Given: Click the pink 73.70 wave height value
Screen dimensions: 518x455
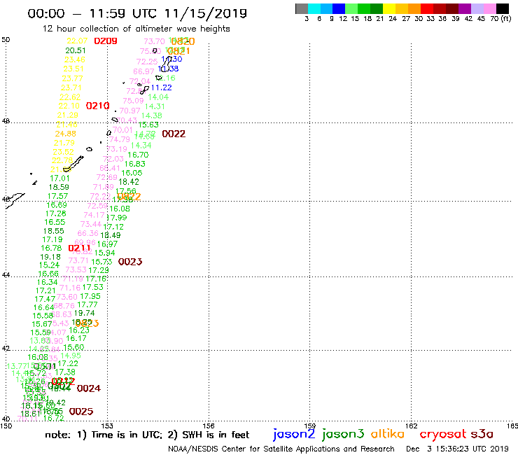Looking at the screenshot, I should point(154,41).
